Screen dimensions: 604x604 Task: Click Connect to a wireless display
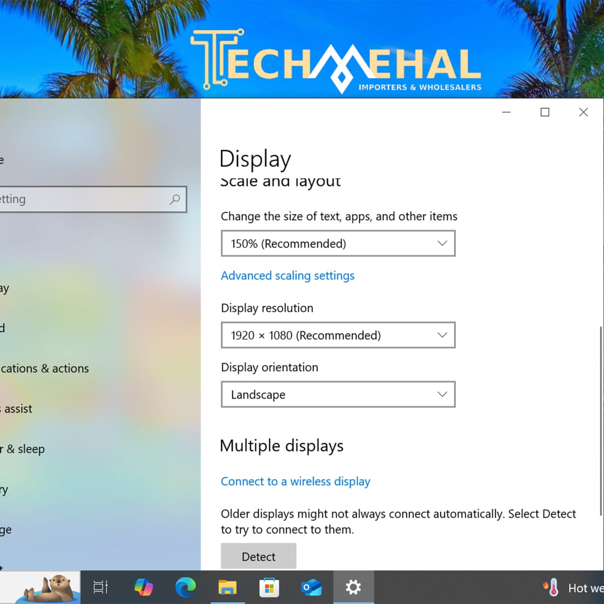pos(296,481)
